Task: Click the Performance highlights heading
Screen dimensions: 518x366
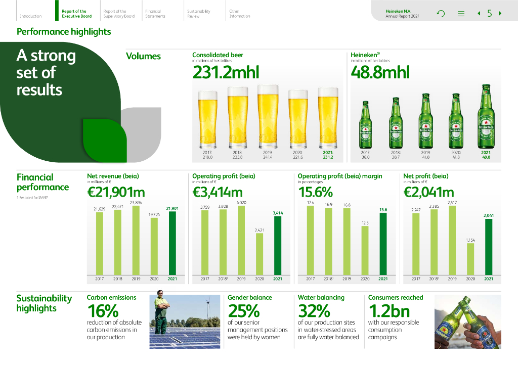Action: tap(64, 32)
